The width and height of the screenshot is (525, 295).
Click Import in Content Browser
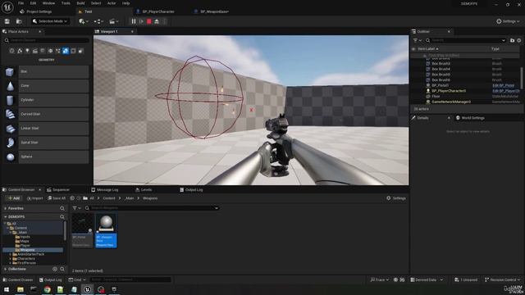34,198
